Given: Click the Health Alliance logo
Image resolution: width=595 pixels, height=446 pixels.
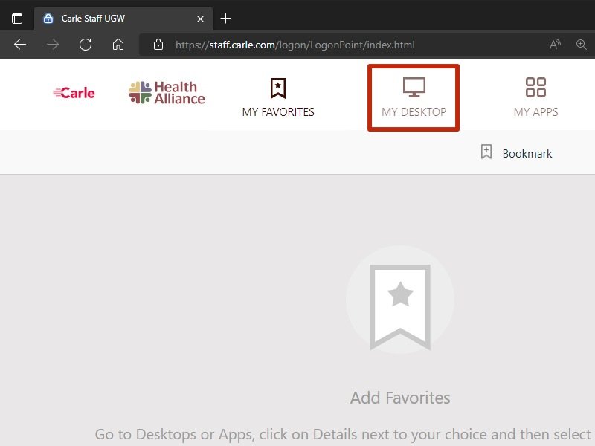Looking at the screenshot, I should [167, 93].
